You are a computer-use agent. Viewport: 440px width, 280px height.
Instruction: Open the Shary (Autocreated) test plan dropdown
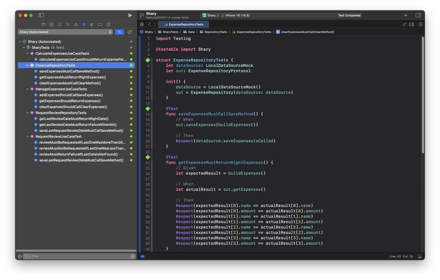point(65,32)
